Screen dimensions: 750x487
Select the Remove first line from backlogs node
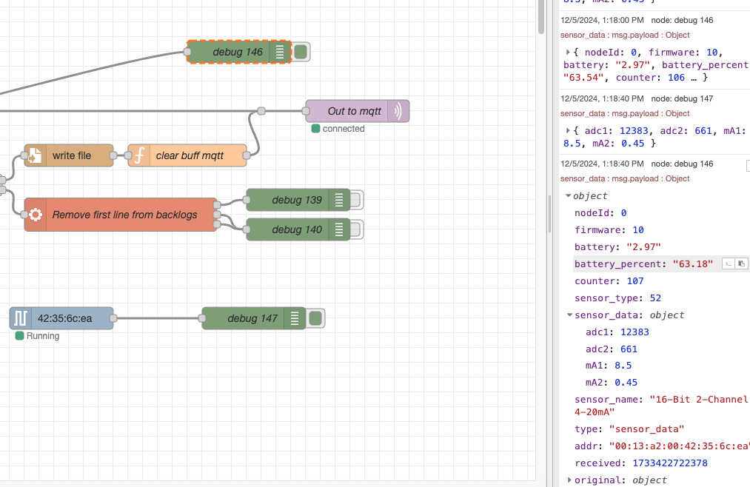[x=124, y=215]
